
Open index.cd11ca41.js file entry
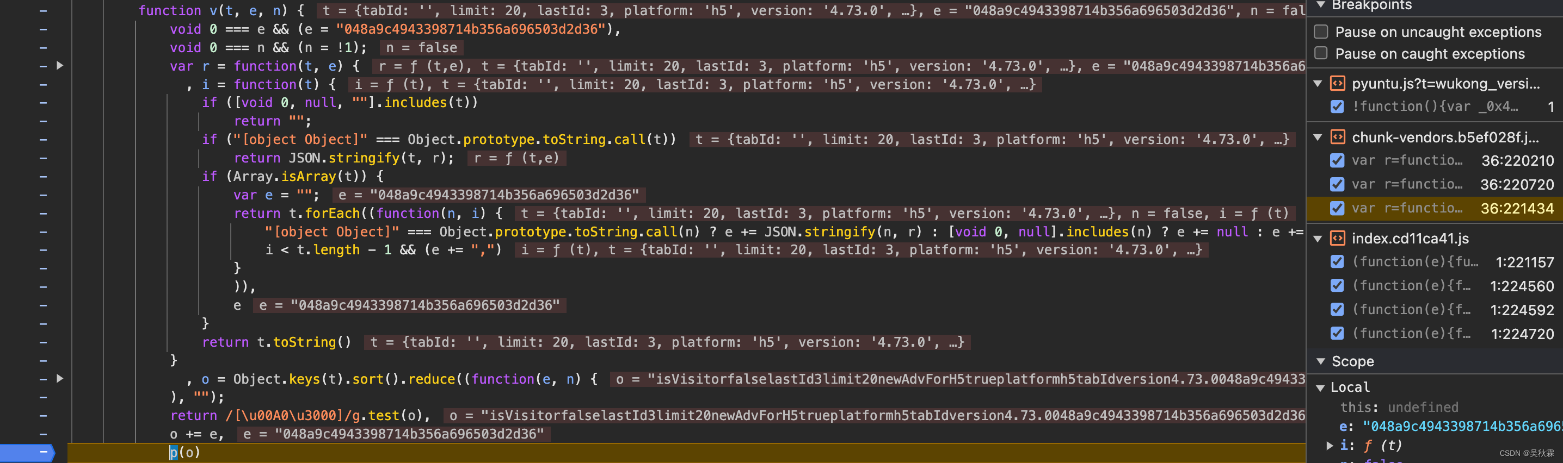point(1410,239)
